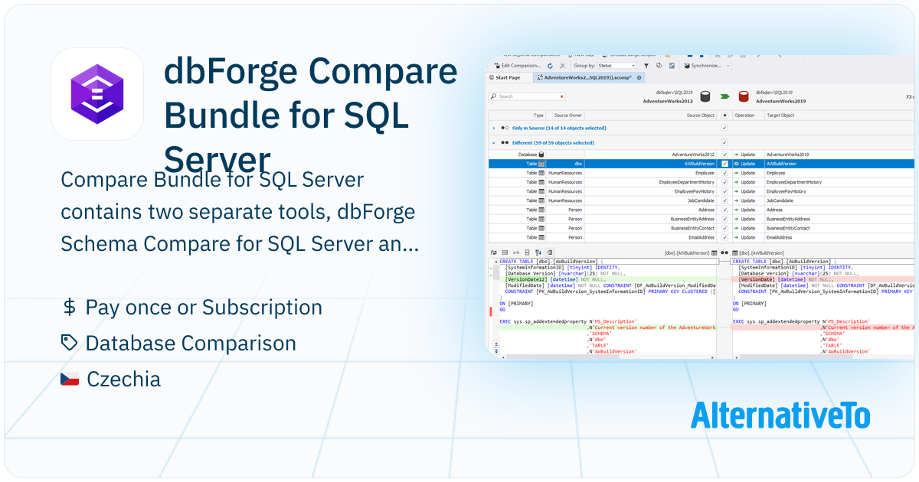The image size is (919, 482).
Task: Click the report icon left of Synchronize
Action: click(x=672, y=66)
